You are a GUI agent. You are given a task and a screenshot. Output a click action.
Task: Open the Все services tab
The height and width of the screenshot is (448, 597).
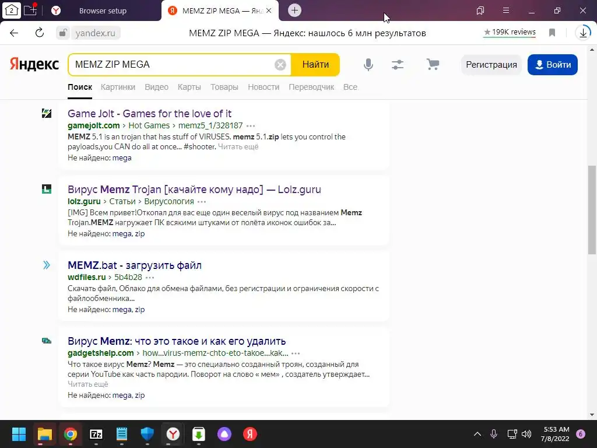click(x=350, y=87)
